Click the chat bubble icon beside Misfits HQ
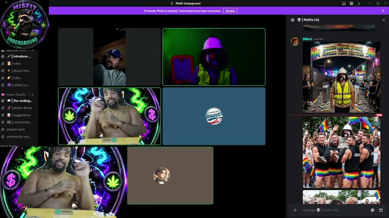This screenshot has height=218, width=389. click(293, 20)
